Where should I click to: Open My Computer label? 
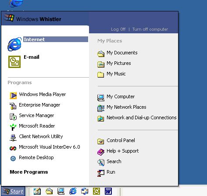[x=121, y=96]
